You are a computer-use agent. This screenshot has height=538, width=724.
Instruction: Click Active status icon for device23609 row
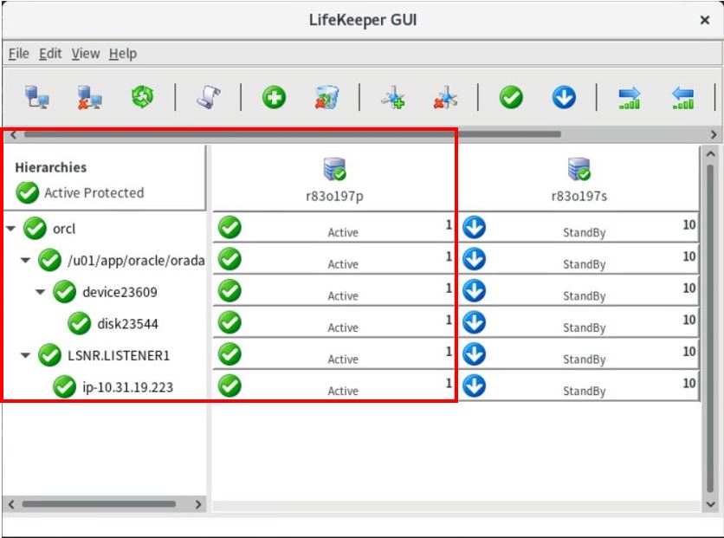[229, 291]
